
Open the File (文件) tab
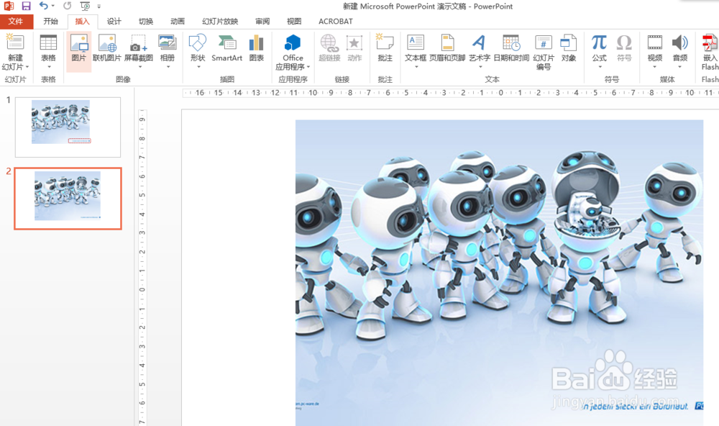(17, 21)
